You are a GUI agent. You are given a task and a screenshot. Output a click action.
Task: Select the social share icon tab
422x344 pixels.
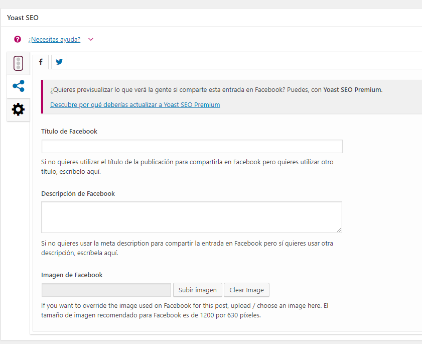(18, 86)
